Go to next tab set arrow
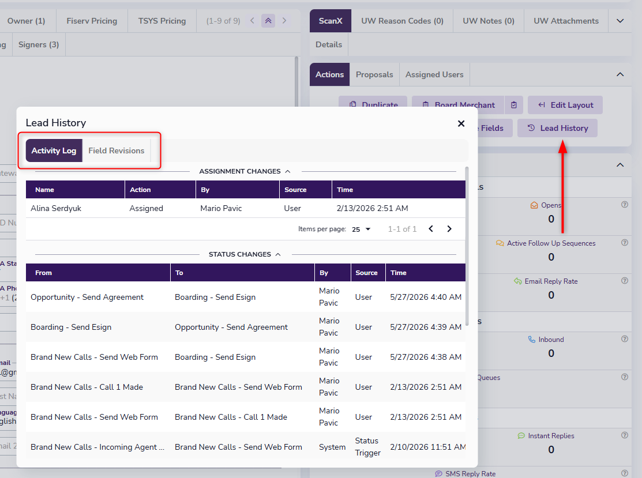 284,20
